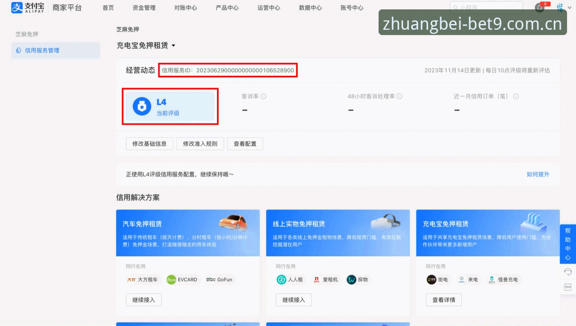576x326 pixels.
Task: Click 继续接入 under 线上实物免押租赁
Action: coord(294,300)
